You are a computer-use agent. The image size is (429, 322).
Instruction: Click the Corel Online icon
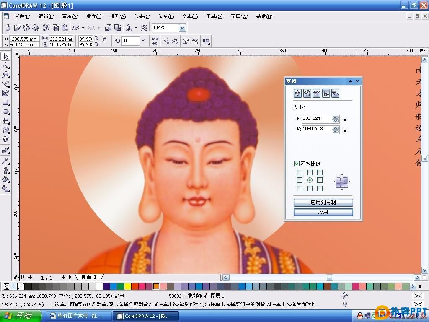tap(144, 28)
